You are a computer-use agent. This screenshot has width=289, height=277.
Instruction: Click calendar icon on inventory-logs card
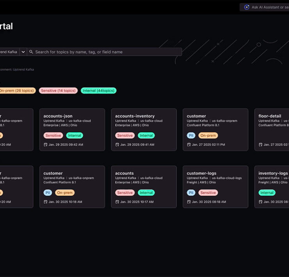(260, 202)
